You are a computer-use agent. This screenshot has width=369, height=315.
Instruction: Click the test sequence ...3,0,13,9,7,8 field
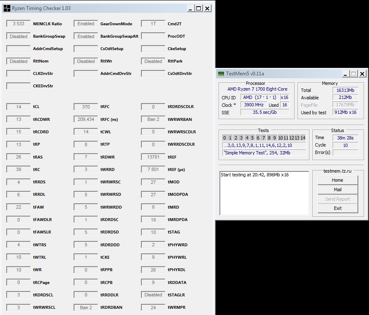[x=264, y=145]
